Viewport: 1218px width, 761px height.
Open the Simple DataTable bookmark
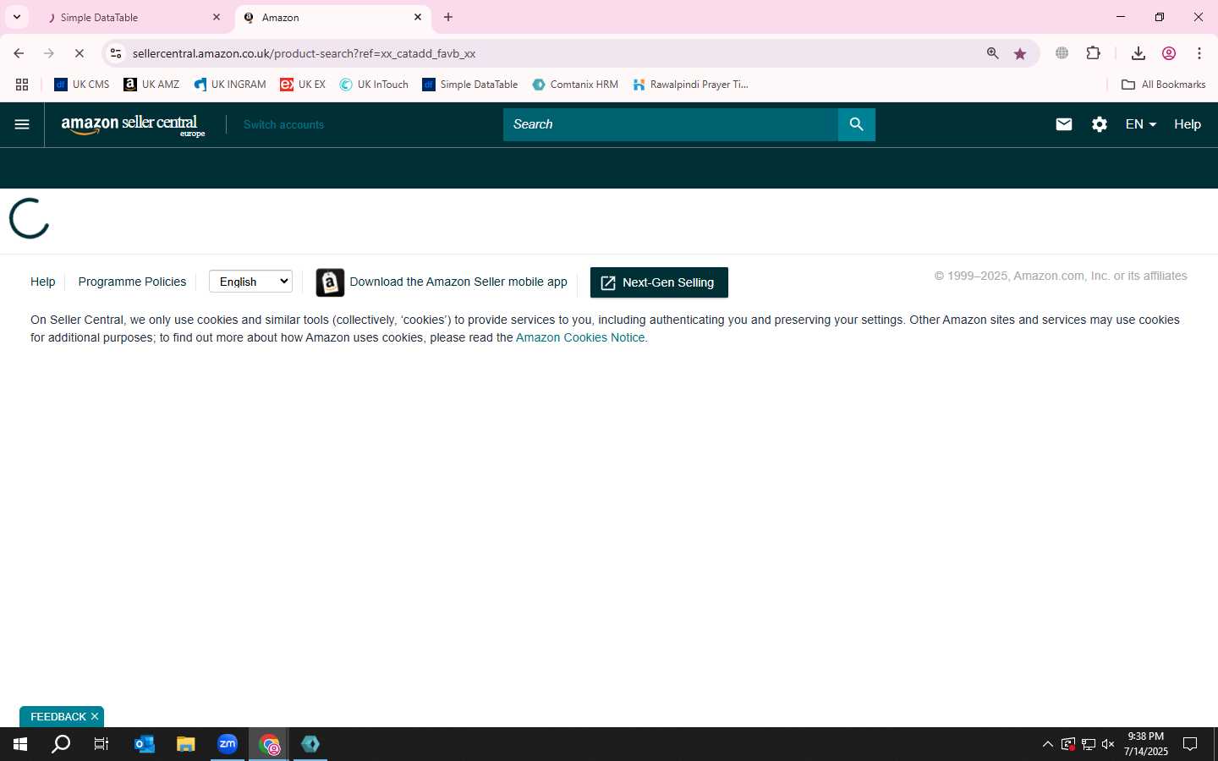click(470, 85)
